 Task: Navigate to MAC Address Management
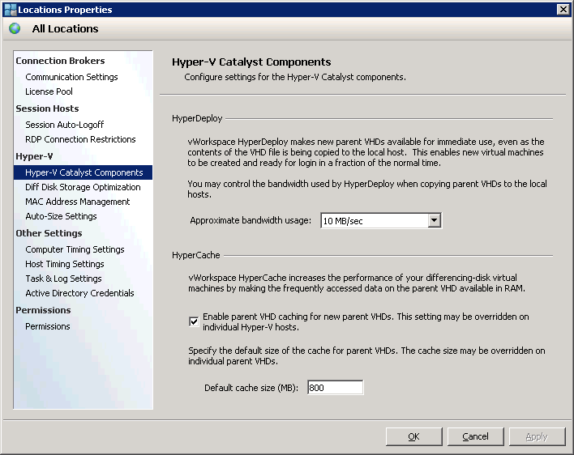coord(77,202)
